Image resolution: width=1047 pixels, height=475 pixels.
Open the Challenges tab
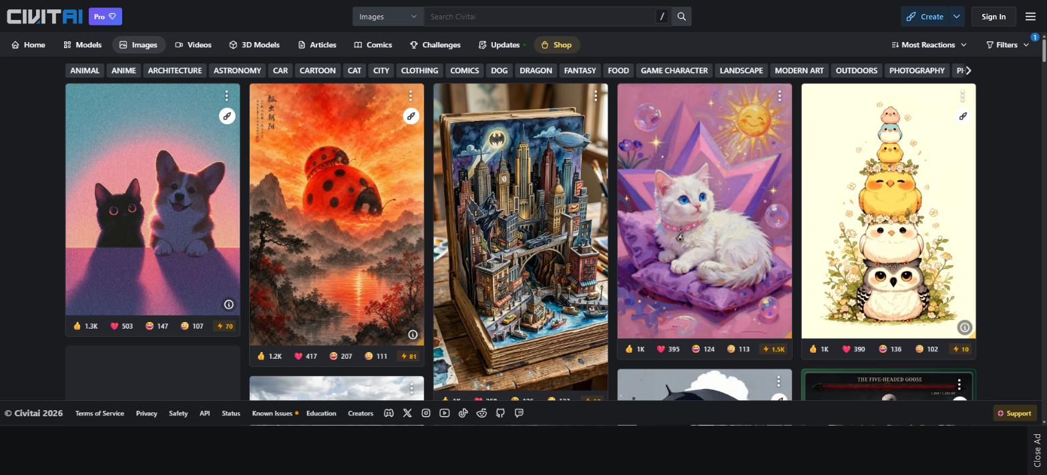click(435, 45)
